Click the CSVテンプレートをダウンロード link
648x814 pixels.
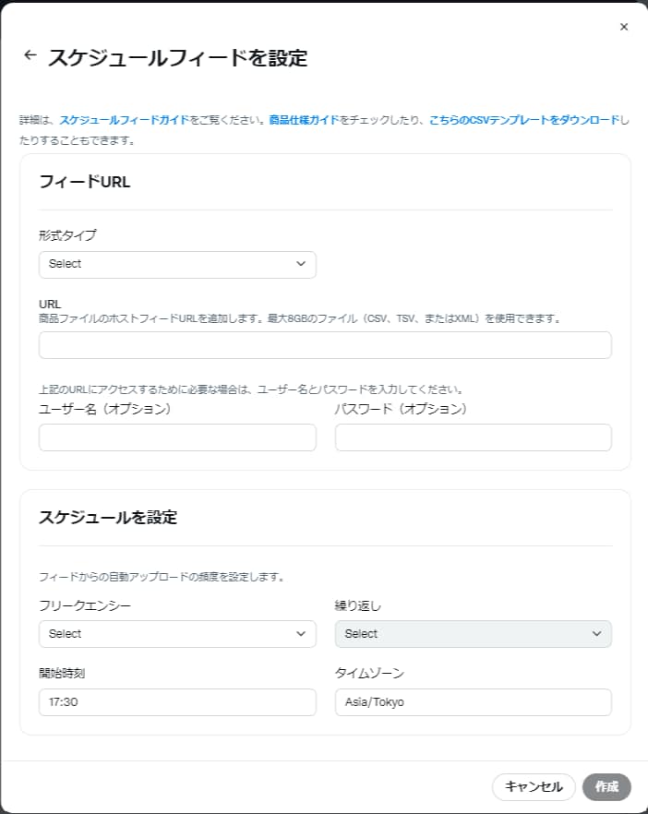[x=524, y=120]
